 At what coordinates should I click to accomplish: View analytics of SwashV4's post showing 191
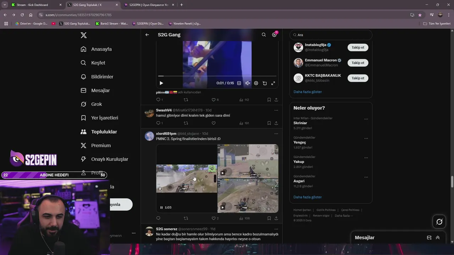pyautogui.click(x=244, y=123)
